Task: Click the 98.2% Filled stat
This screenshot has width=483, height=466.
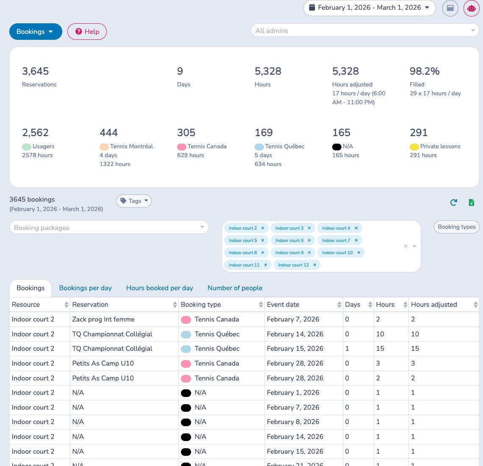Action: 435,81
